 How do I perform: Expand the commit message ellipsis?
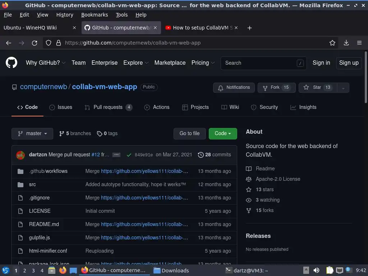pyautogui.click(x=116, y=155)
